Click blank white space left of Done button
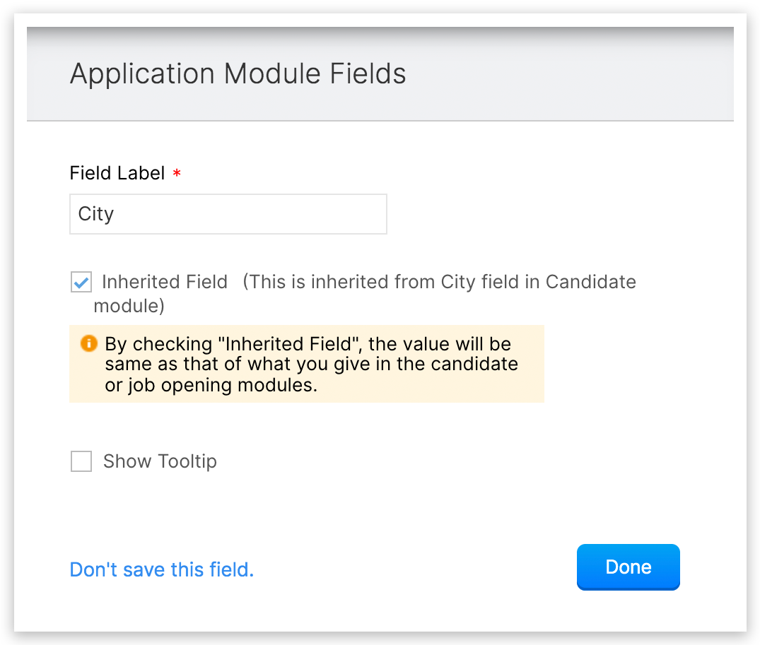This screenshot has width=760, height=645. pos(424,567)
